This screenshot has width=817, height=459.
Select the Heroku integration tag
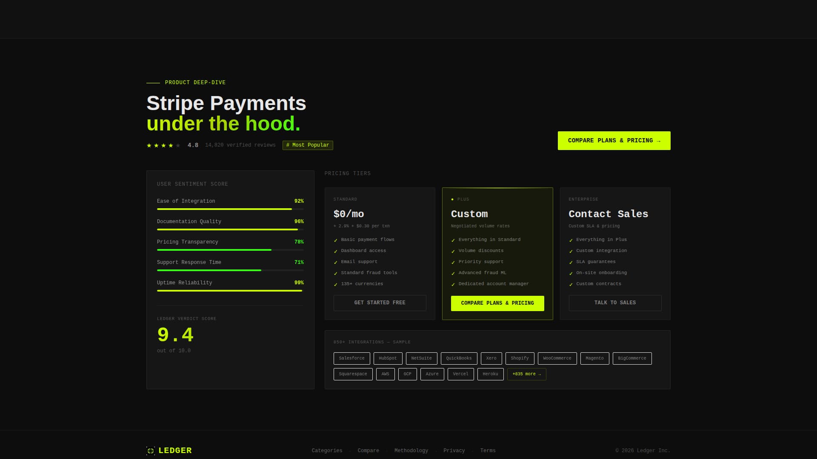(x=490, y=374)
